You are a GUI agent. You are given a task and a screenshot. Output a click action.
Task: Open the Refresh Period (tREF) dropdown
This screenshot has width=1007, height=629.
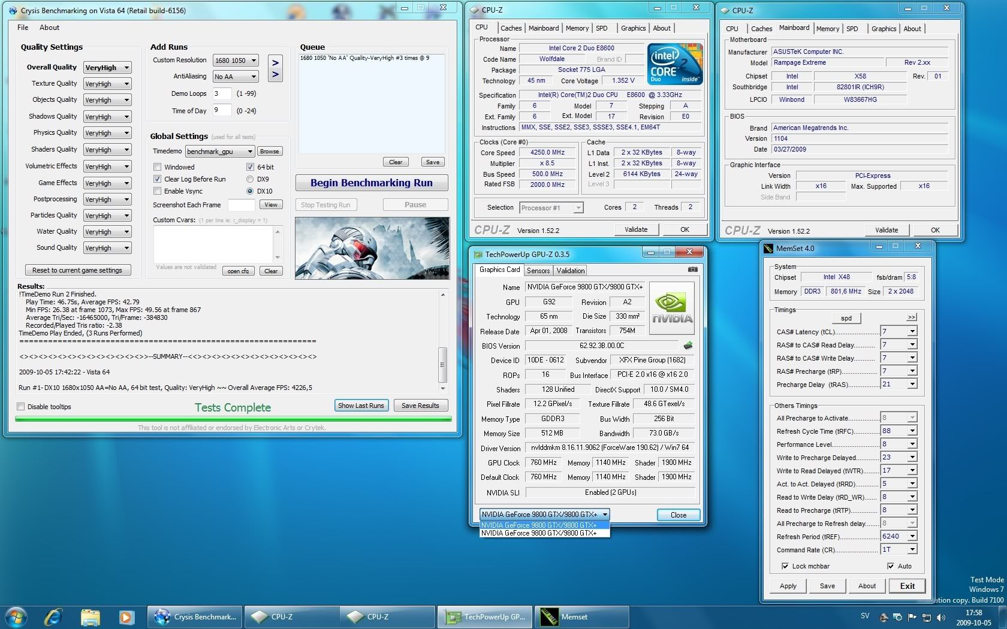[x=899, y=536]
